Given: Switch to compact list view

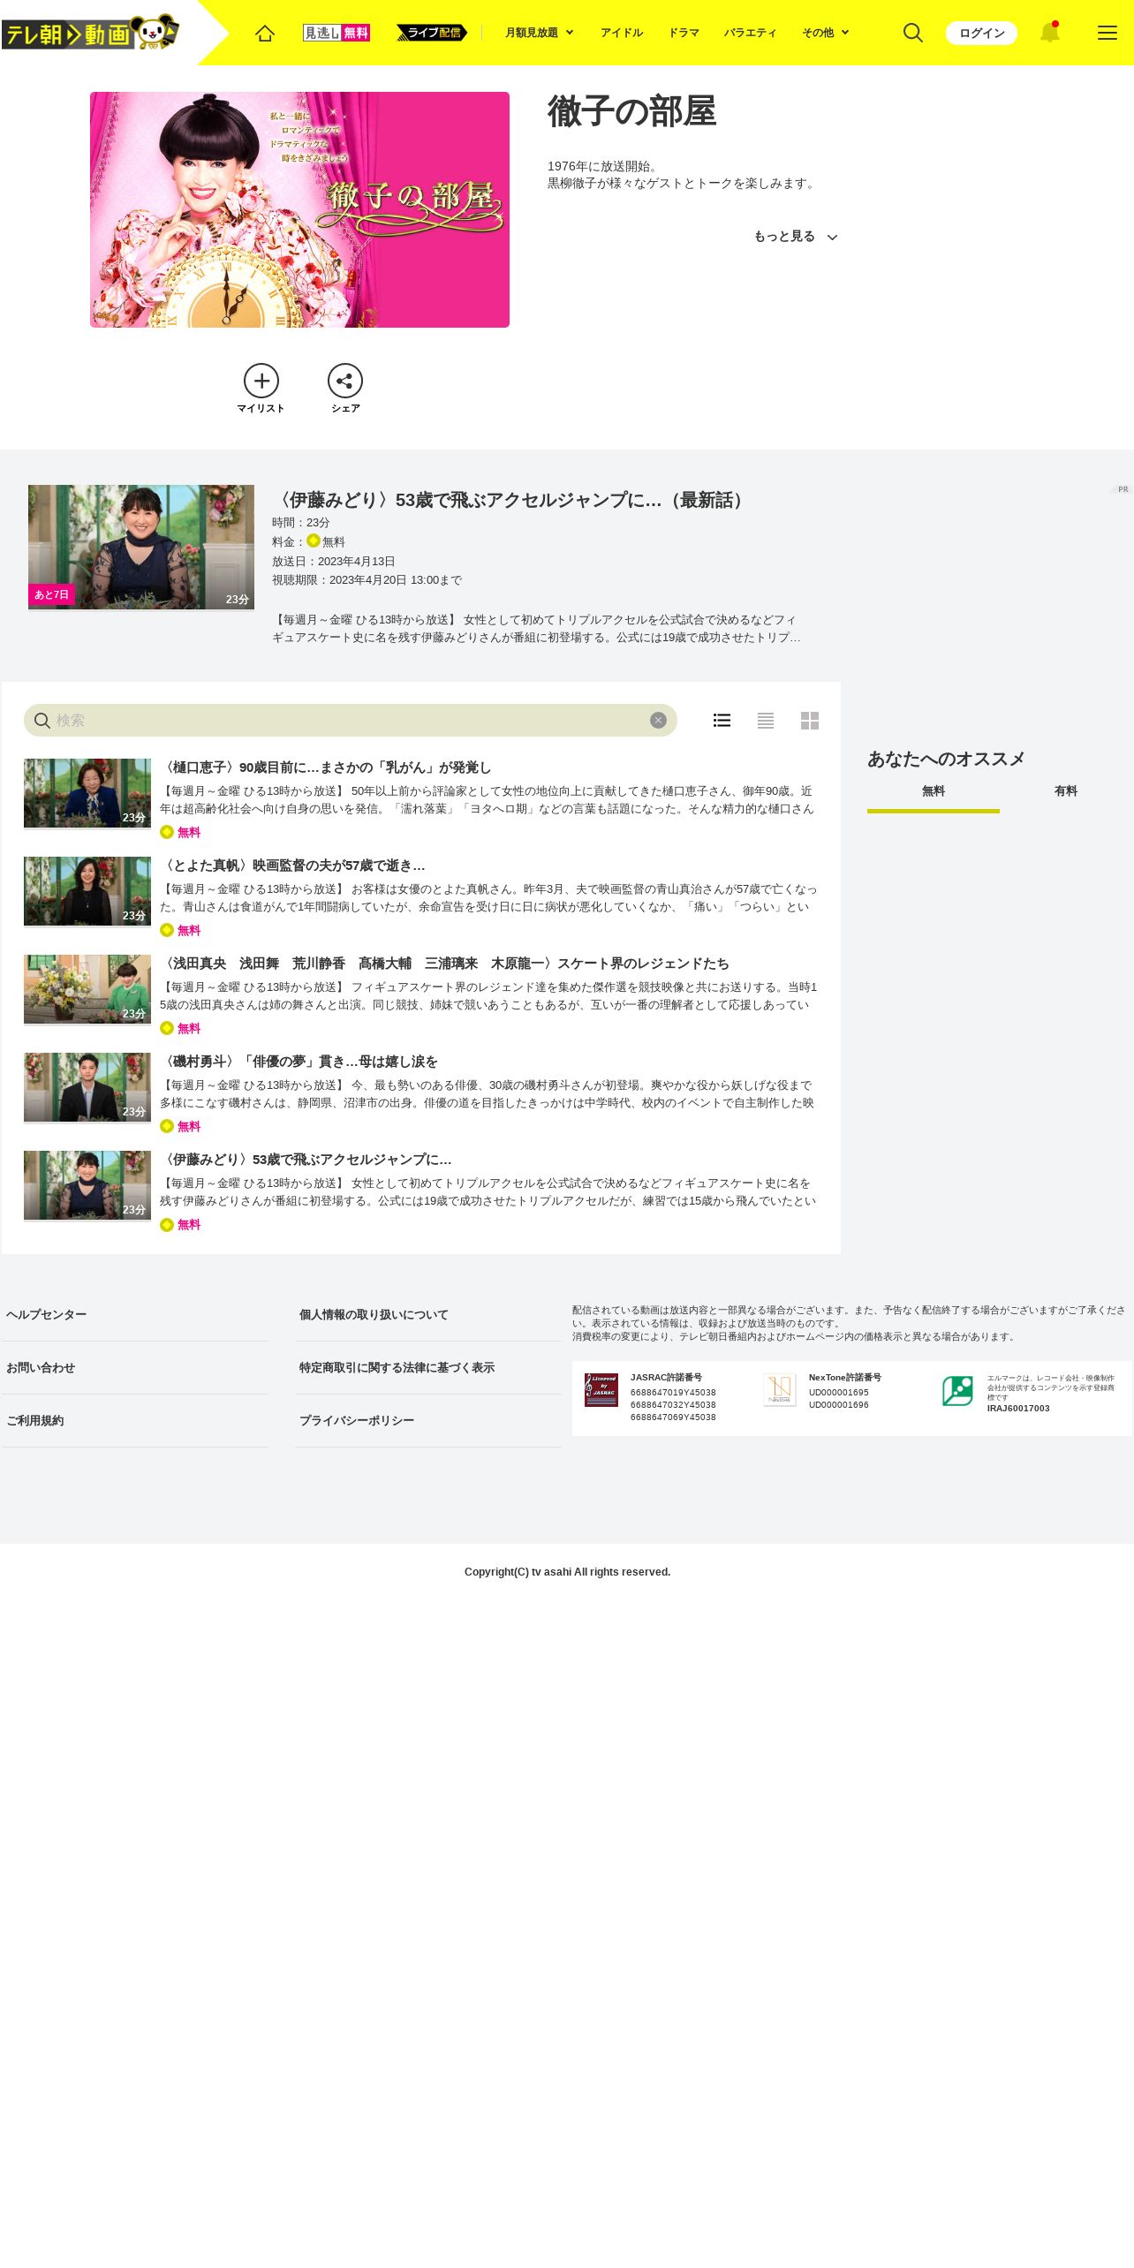Looking at the screenshot, I should coord(766,721).
